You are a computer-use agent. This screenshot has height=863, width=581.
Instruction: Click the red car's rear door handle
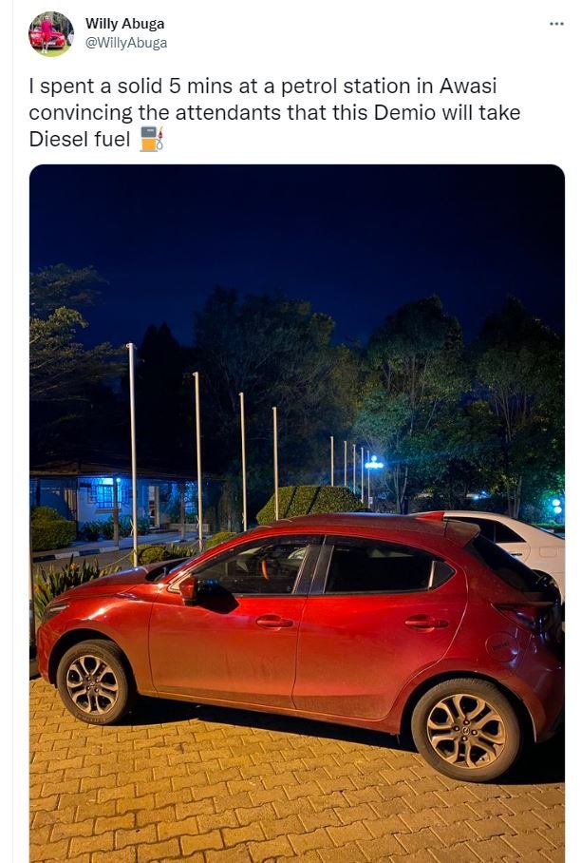(426, 623)
